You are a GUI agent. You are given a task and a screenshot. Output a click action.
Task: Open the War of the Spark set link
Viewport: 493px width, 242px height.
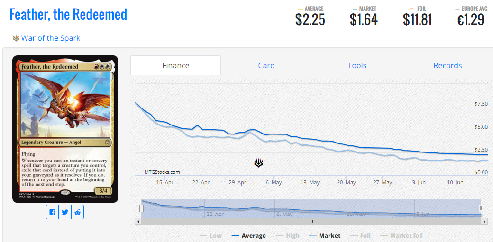pos(51,38)
